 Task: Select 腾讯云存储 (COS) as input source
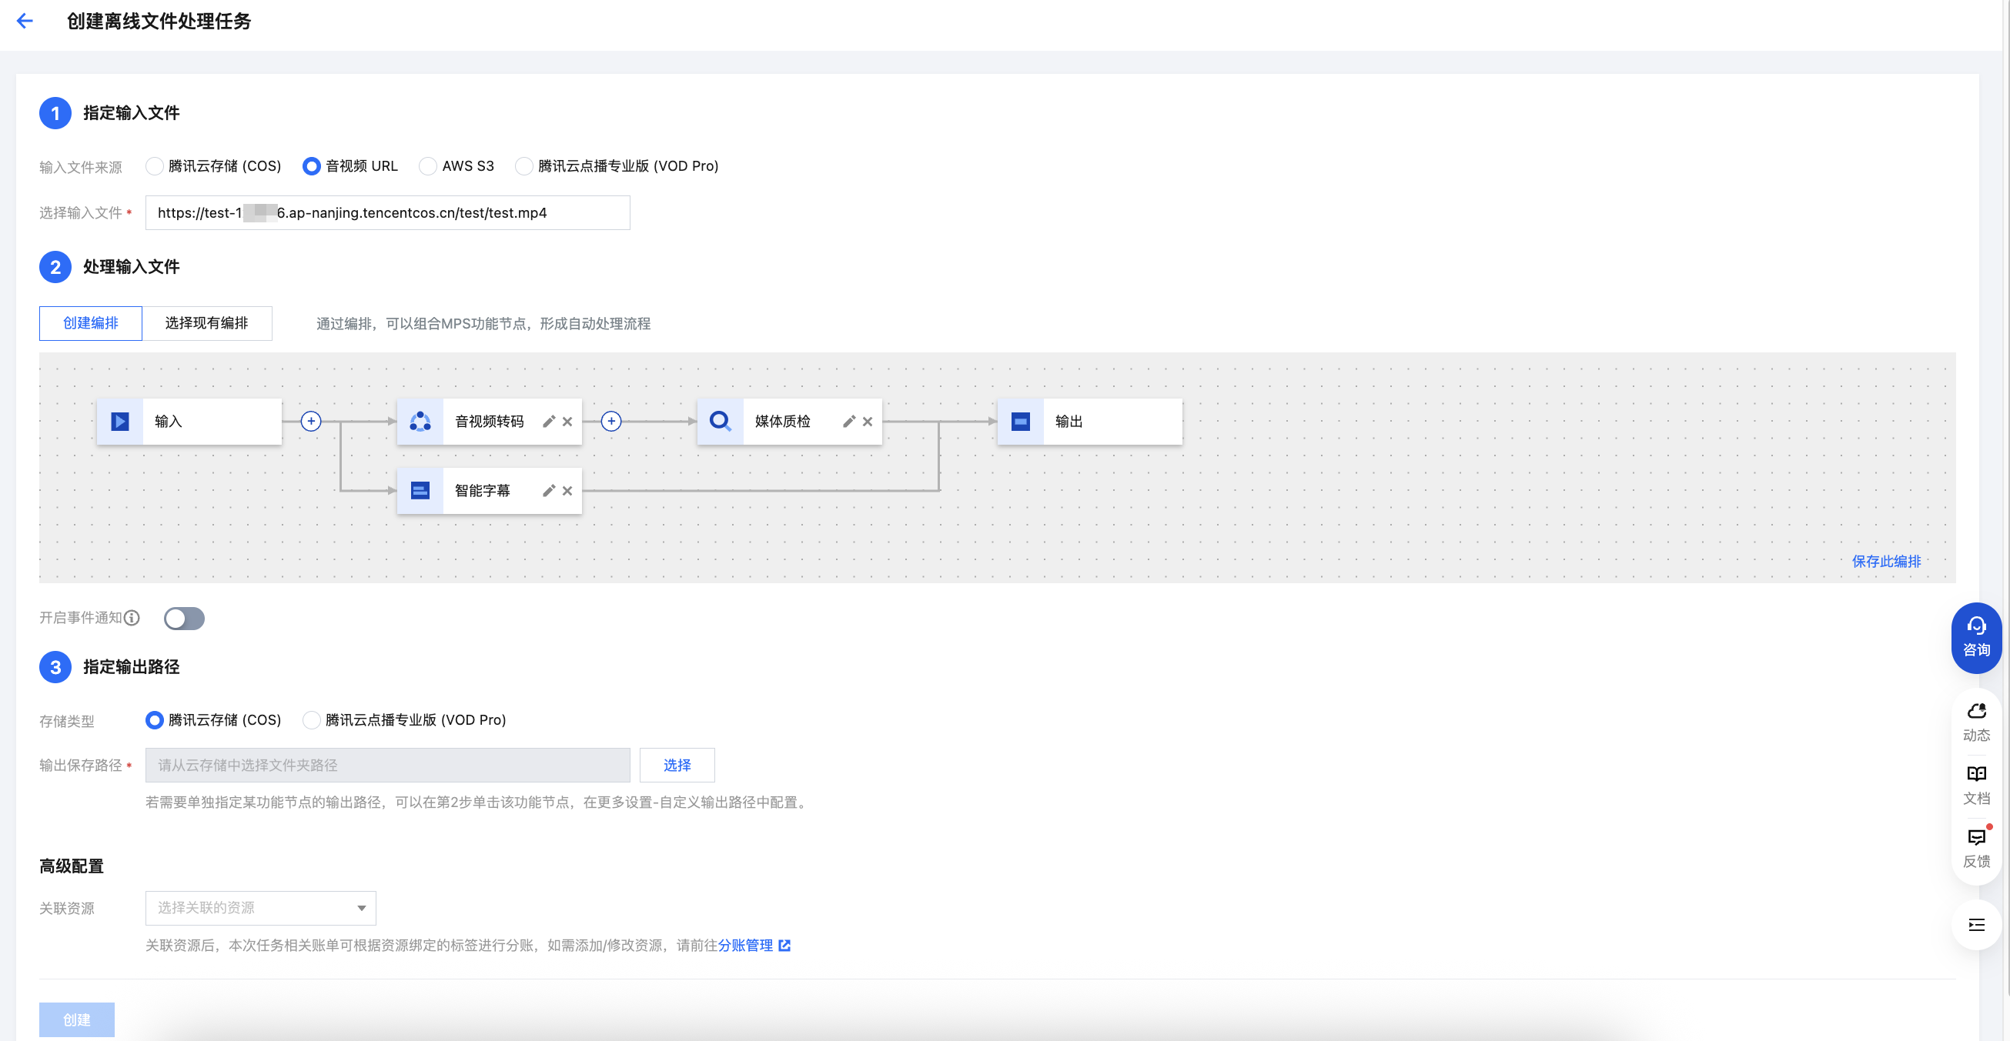[x=155, y=166]
